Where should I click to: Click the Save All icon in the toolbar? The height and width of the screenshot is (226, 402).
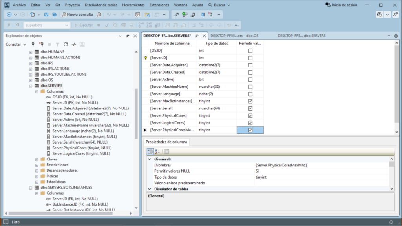click(53, 15)
